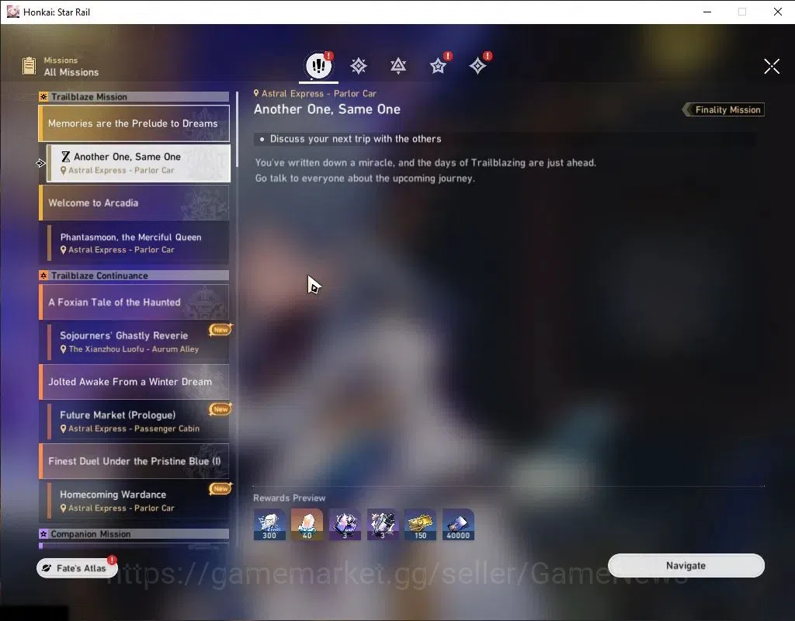Minimize the Honkai: Star Rail window

(707, 12)
